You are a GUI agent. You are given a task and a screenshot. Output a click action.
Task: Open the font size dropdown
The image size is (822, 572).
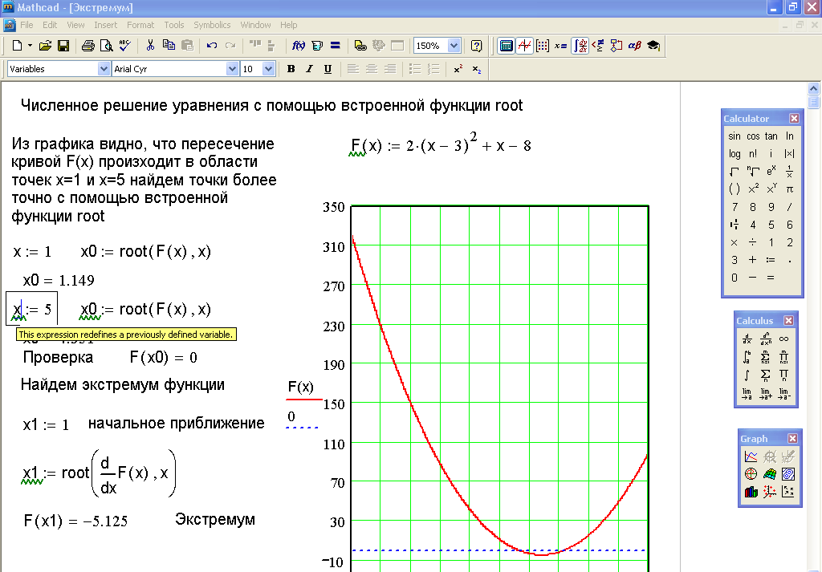click(268, 69)
